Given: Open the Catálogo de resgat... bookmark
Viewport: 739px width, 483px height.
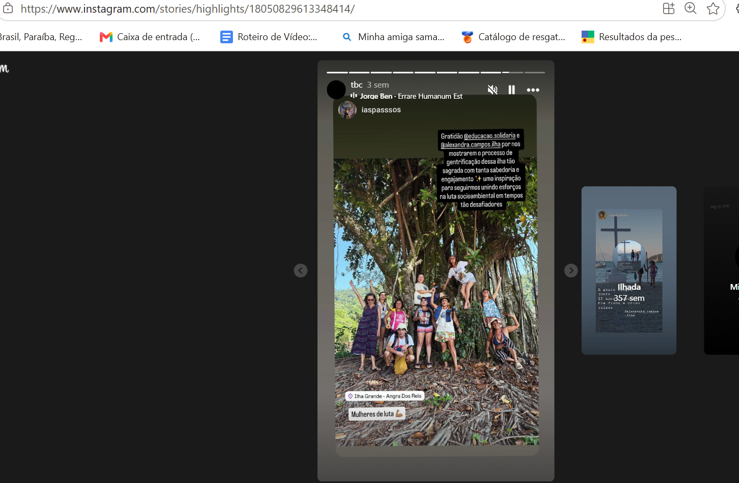Looking at the screenshot, I should click(513, 37).
